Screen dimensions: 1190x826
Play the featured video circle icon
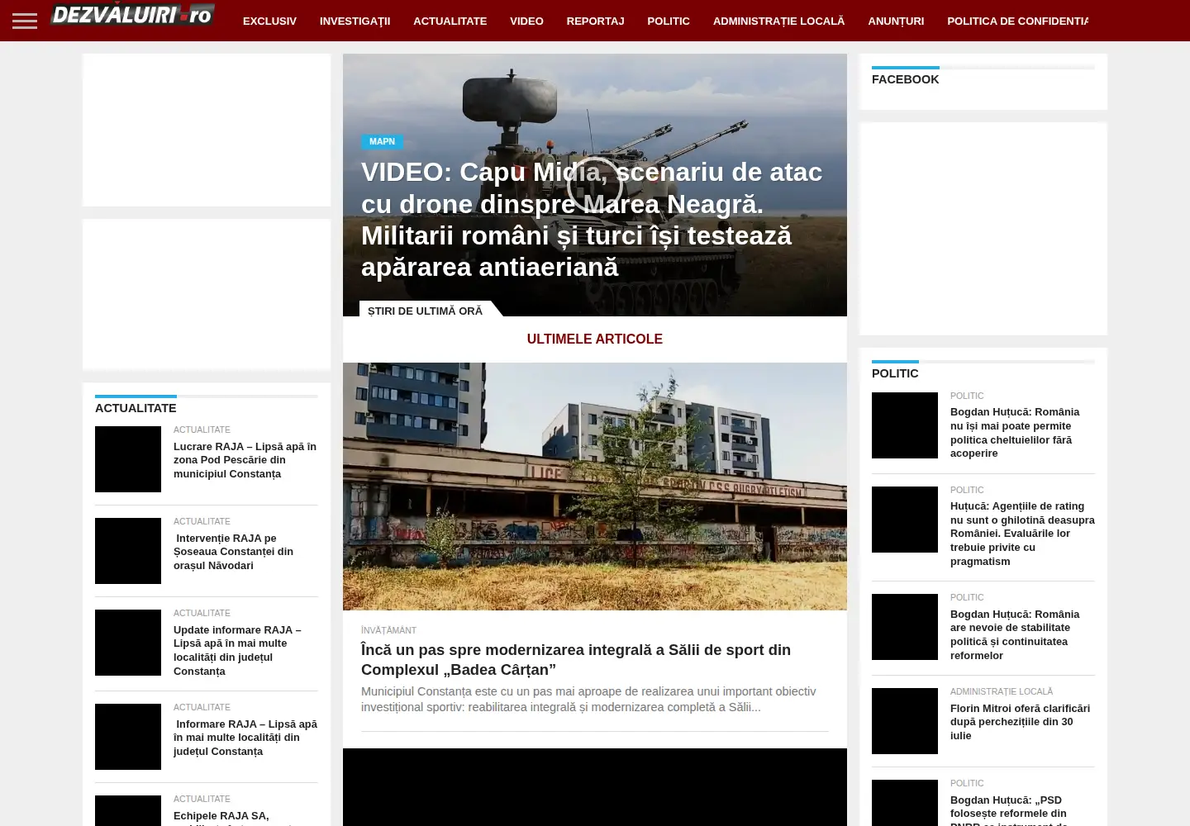594,184
